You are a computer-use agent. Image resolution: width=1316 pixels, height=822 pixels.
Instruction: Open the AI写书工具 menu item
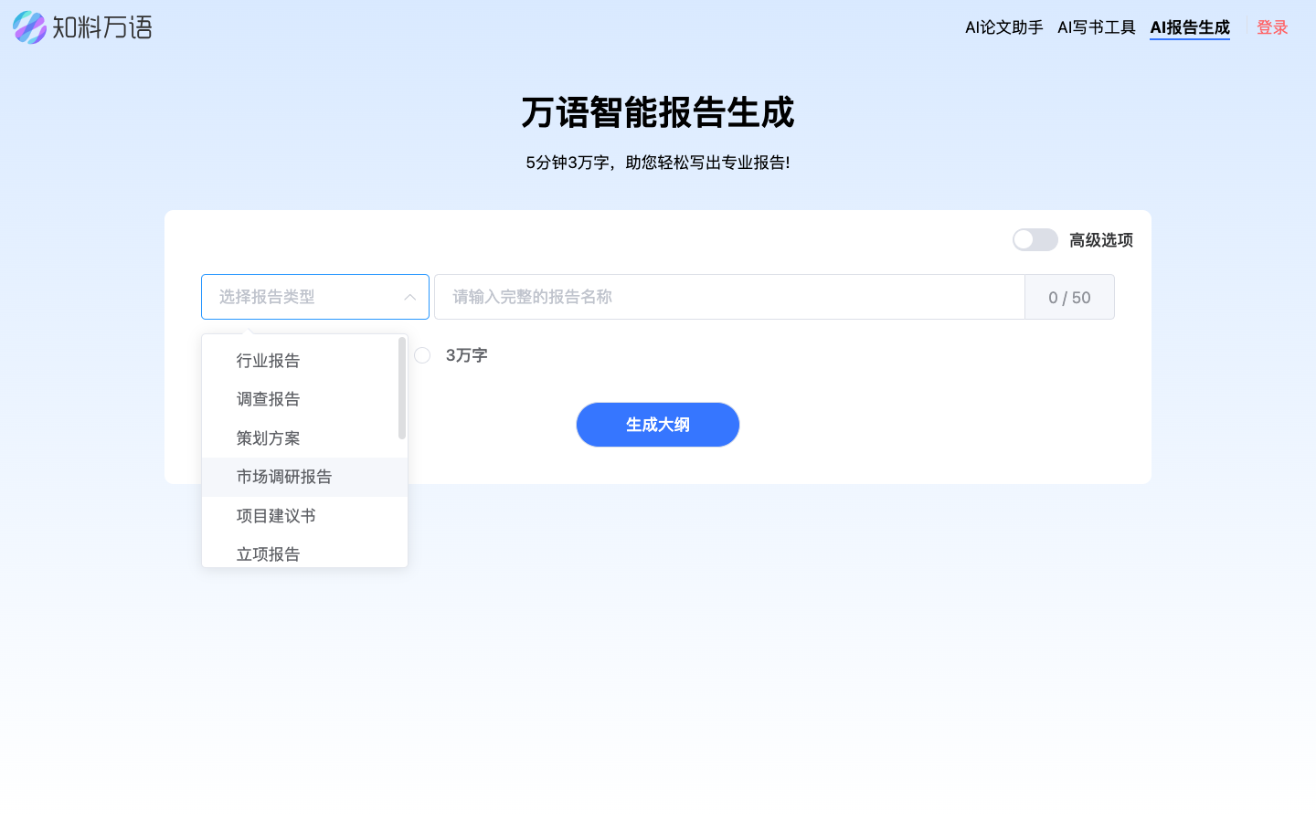coord(1096,27)
